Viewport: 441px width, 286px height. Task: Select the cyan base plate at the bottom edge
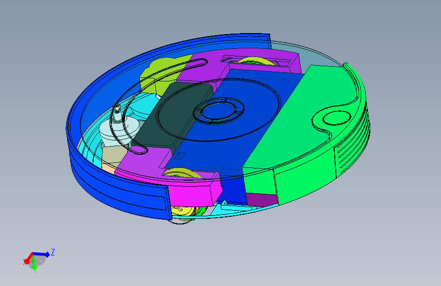point(233,210)
